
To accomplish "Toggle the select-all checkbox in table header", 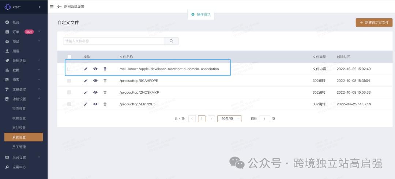I will click(69, 57).
